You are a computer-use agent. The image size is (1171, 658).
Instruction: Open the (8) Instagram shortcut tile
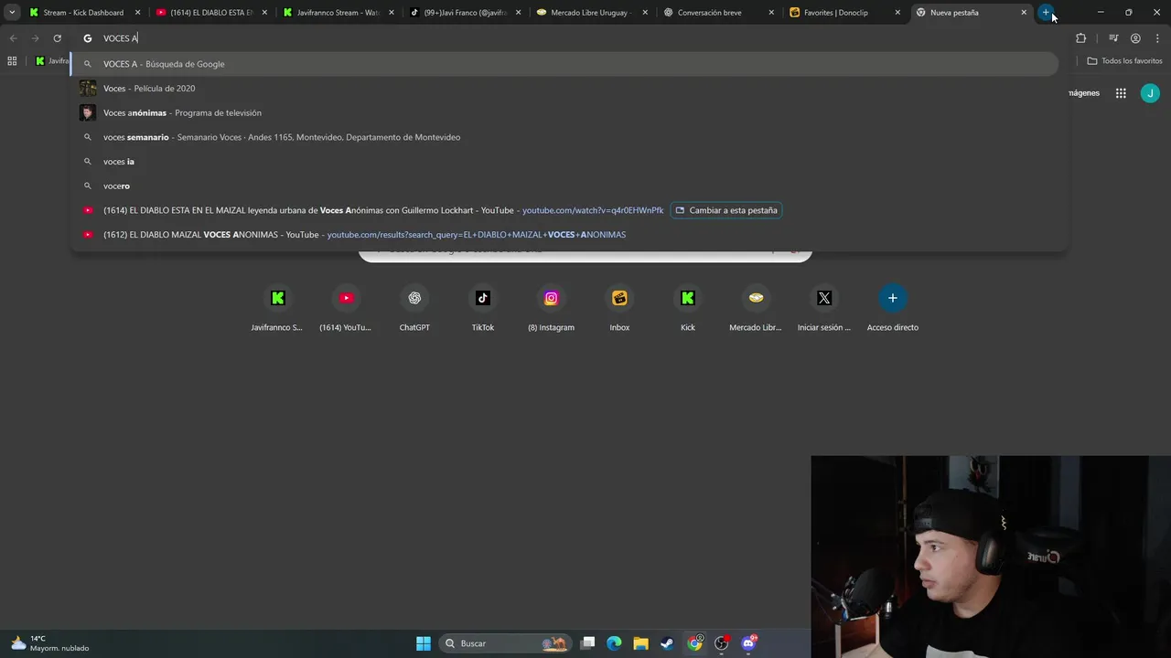551,309
